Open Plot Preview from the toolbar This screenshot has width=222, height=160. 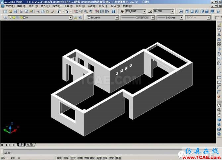tap(26, 12)
